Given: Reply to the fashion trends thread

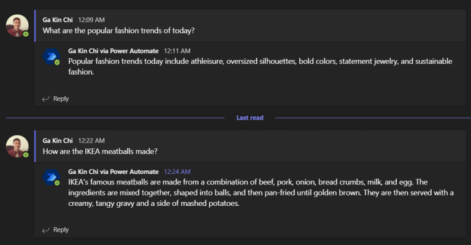Looking at the screenshot, I should (x=61, y=99).
